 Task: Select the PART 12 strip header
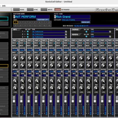point(96,40)
